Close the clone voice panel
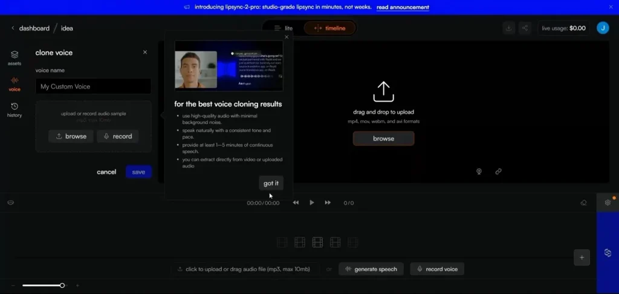This screenshot has height=294, width=619. tap(145, 52)
